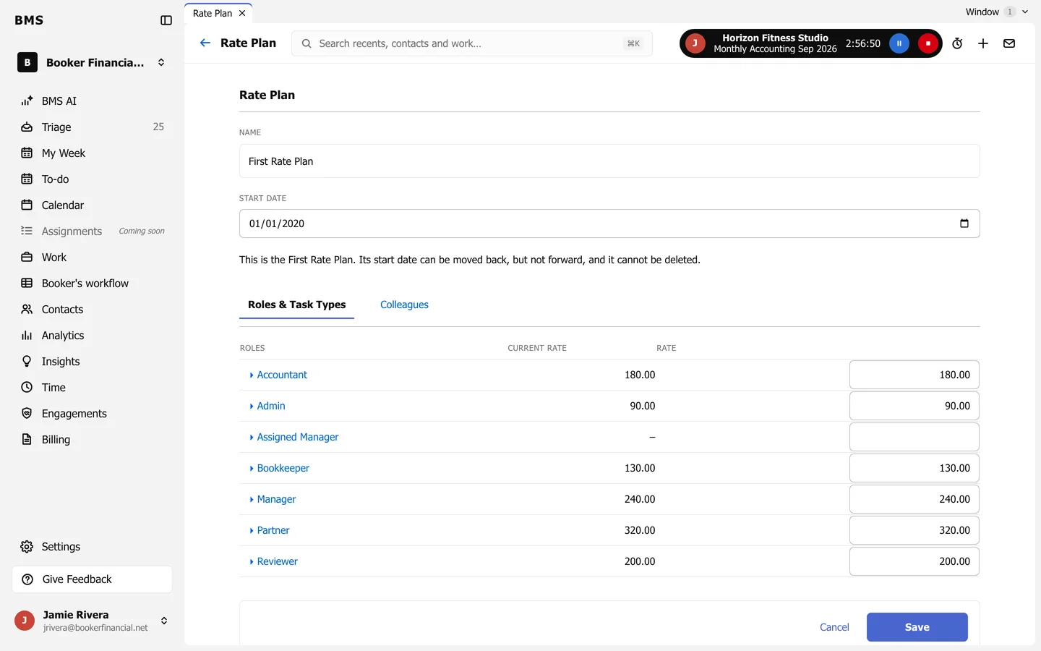Click the plus add-new icon

(983, 43)
